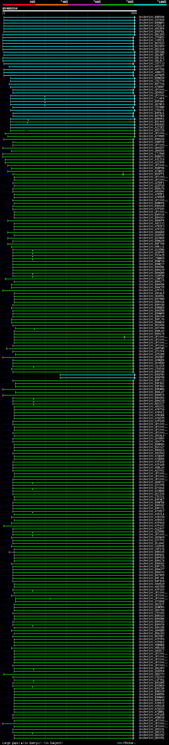Select hit label UniRef100_B9GFM8
169x745 pixels.
point(151,377)
